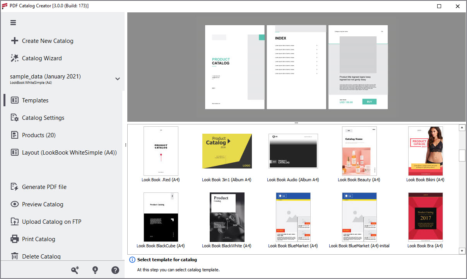Click the Templates sidebar icon
This screenshot has width=467, height=279.
(15, 100)
